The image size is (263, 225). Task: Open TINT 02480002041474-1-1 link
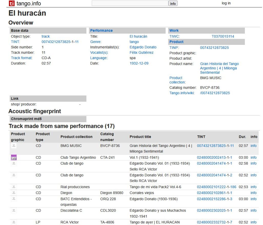[214, 163]
